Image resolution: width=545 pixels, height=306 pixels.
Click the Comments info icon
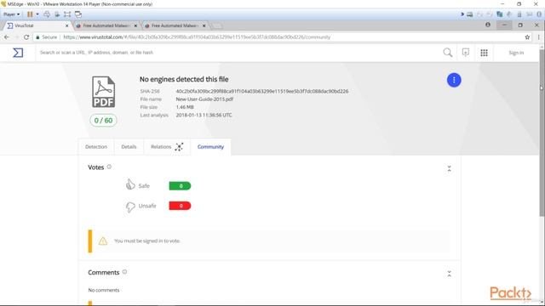(x=124, y=272)
